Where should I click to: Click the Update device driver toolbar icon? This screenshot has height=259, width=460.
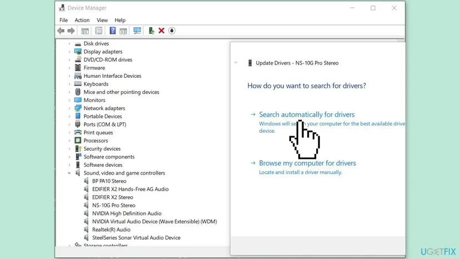pos(151,31)
